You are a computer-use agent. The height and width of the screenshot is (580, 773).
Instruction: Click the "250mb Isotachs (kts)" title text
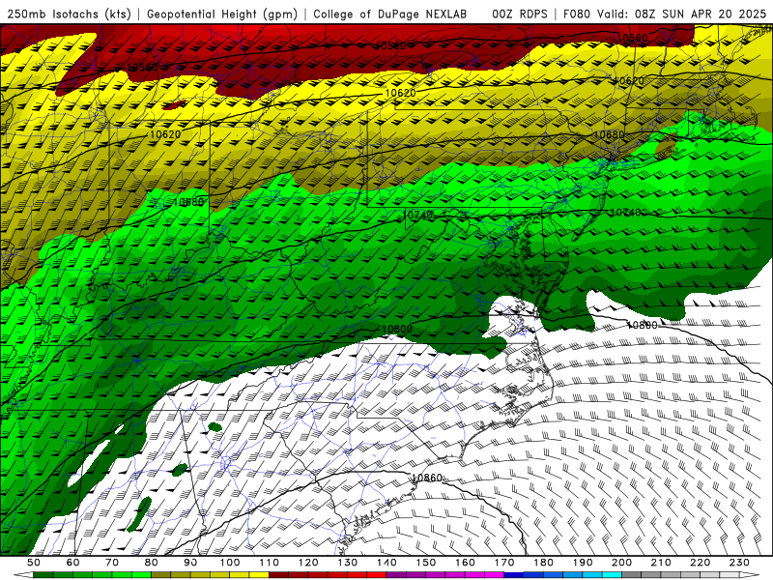pyautogui.click(x=69, y=14)
